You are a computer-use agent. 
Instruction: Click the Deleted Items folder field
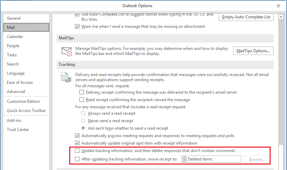point(211,159)
